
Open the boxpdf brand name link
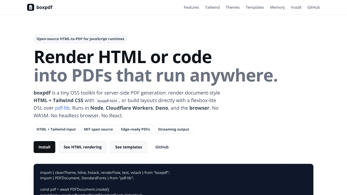(x=44, y=7)
